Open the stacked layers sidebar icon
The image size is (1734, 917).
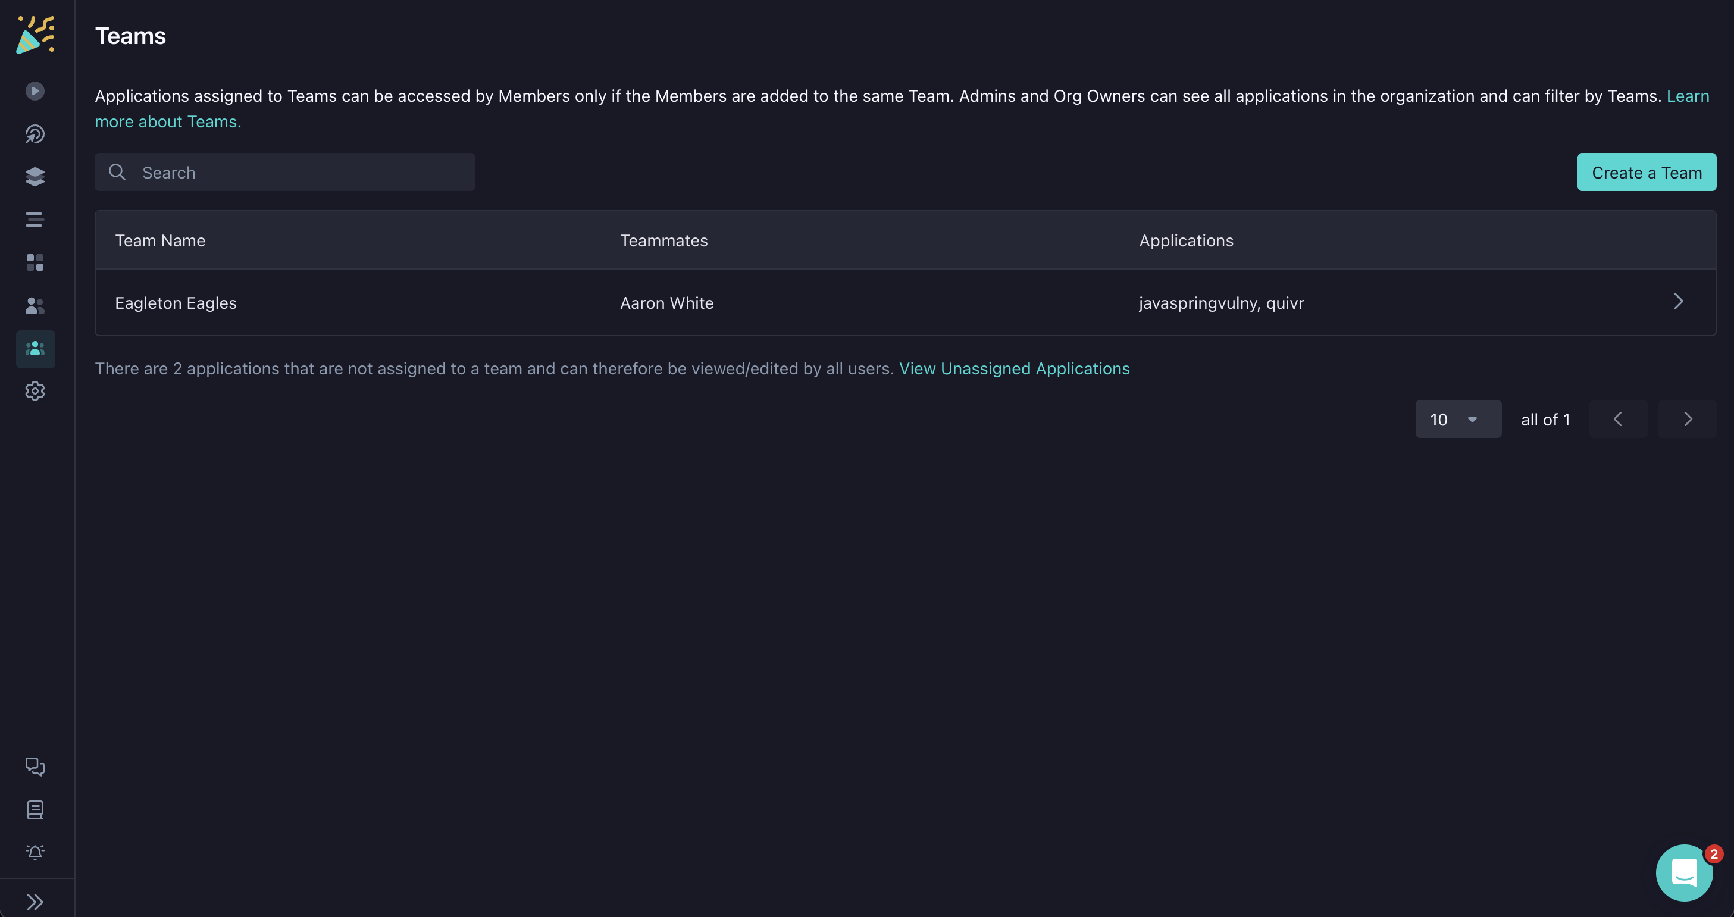point(35,177)
